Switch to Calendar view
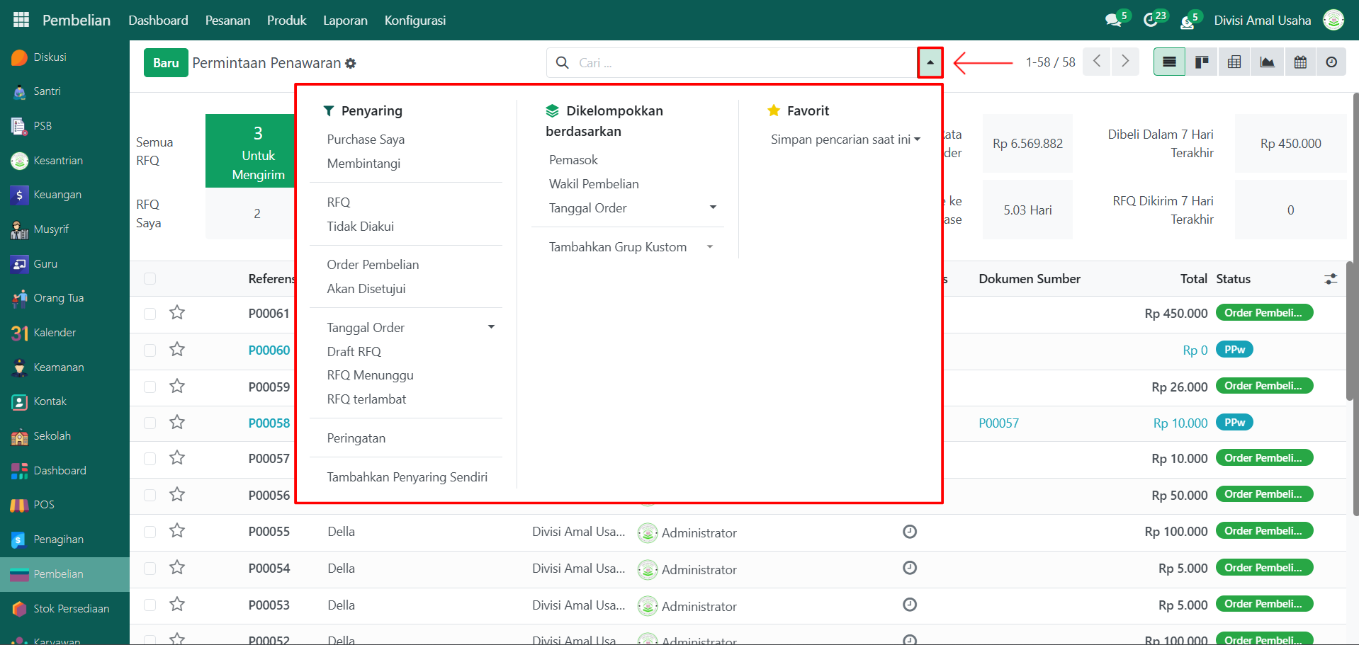 point(1300,62)
